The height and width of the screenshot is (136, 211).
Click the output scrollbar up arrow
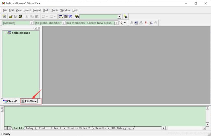click(x=207, y=108)
